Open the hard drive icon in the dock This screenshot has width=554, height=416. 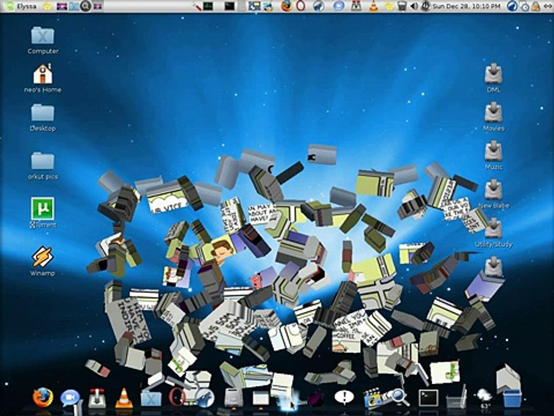(x=234, y=398)
